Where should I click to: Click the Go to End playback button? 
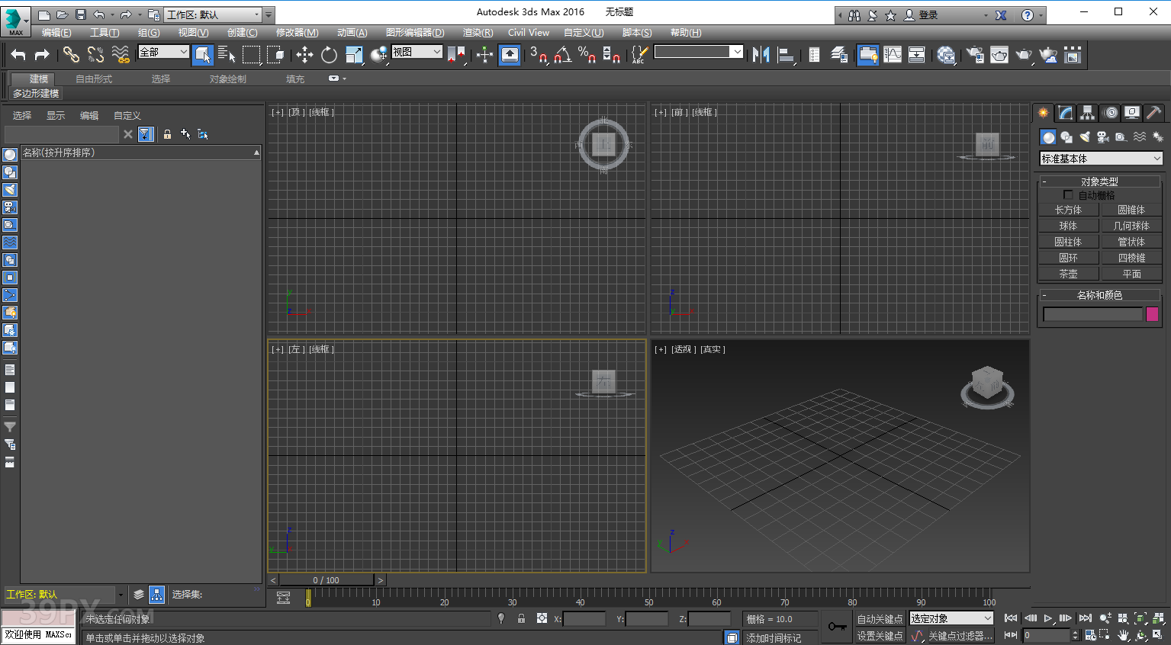click(1085, 618)
